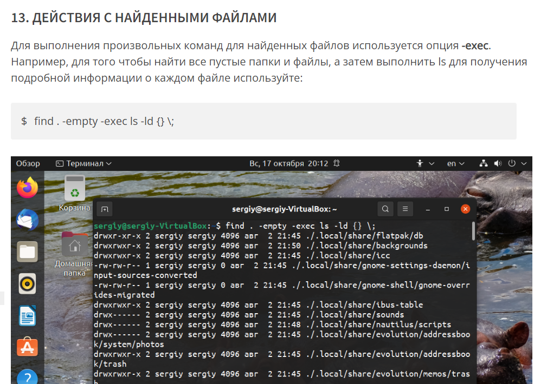The width and height of the screenshot is (547, 384).
Task: Open the Обзор activities overview
Action: pos(28,163)
